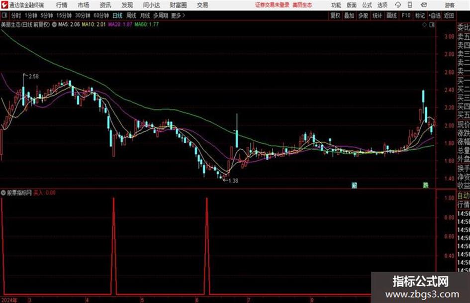Click the 2.58 high price marker
Viewport: 470px width, 303px height.
tap(34, 77)
